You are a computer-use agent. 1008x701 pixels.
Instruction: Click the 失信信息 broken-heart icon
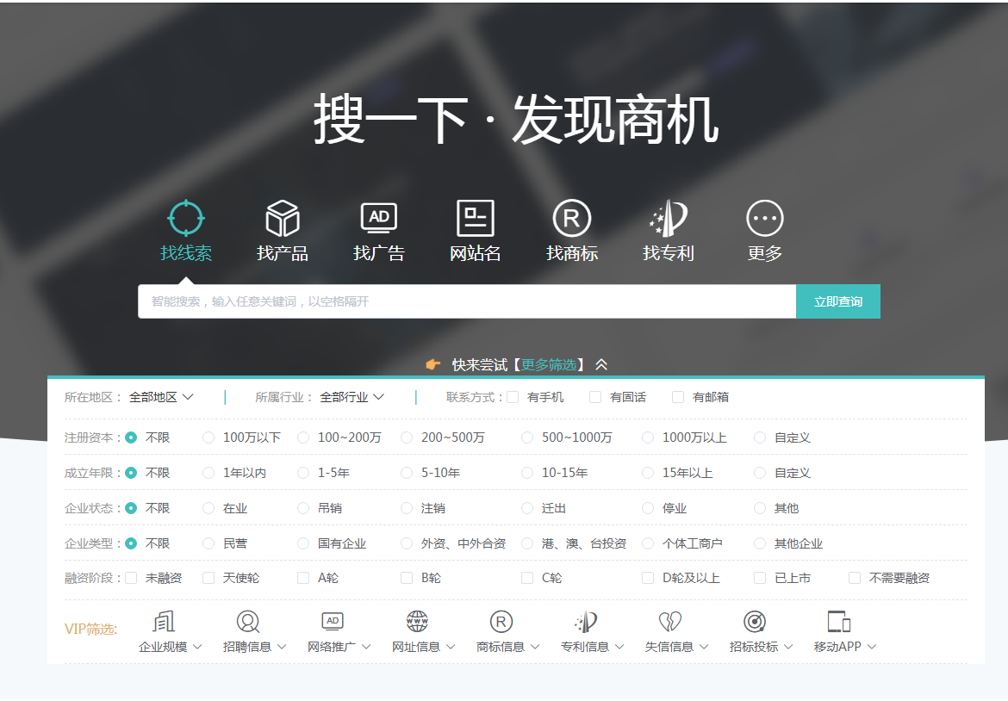tap(671, 622)
